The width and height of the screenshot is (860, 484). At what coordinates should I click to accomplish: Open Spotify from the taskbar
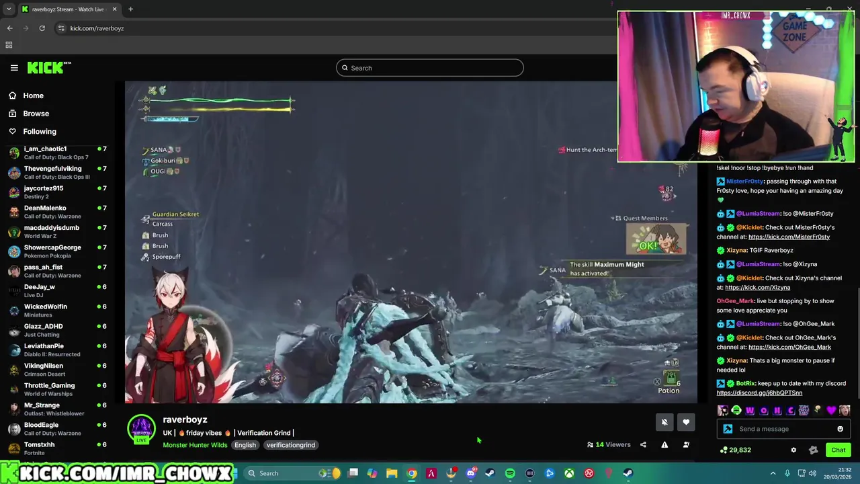(510, 473)
